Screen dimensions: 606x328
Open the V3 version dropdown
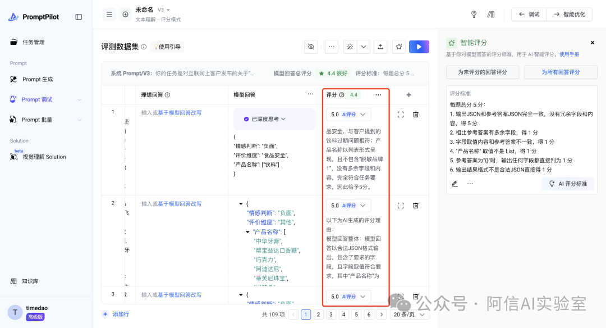pyautogui.click(x=163, y=10)
